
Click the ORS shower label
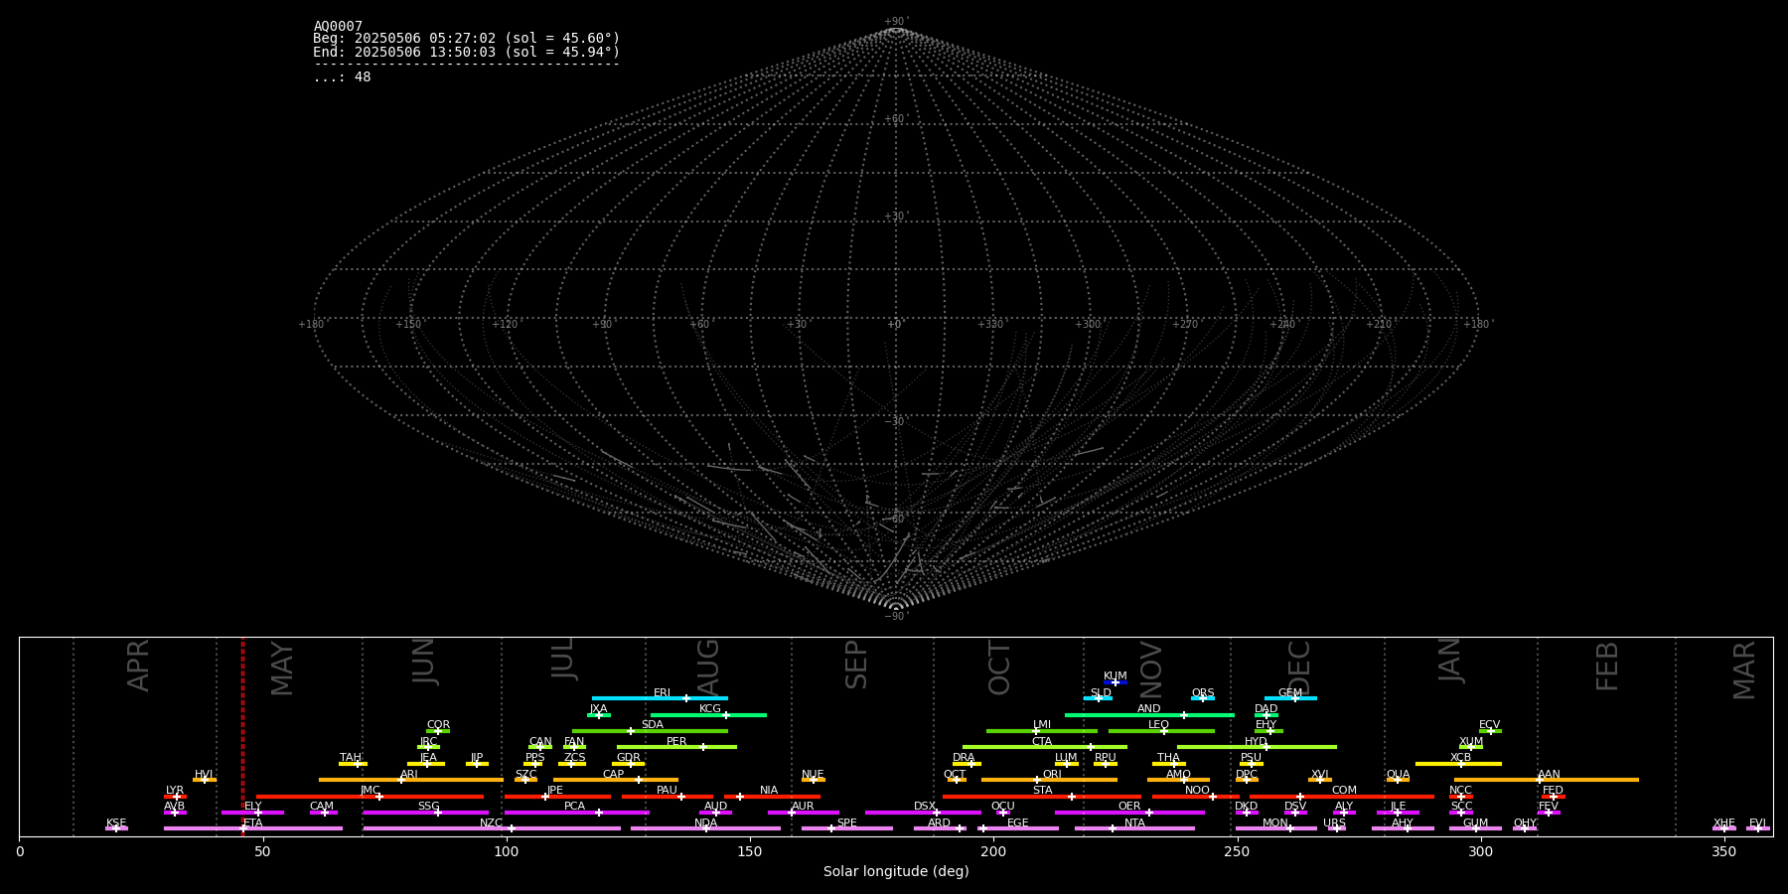point(1203,693)
